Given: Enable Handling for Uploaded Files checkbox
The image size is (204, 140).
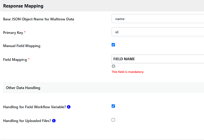Looking at the screenshot, I should click(x=113, y=120).
